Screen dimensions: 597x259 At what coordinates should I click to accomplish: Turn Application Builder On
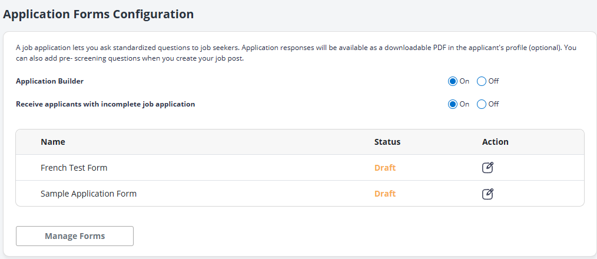(453, 81)
